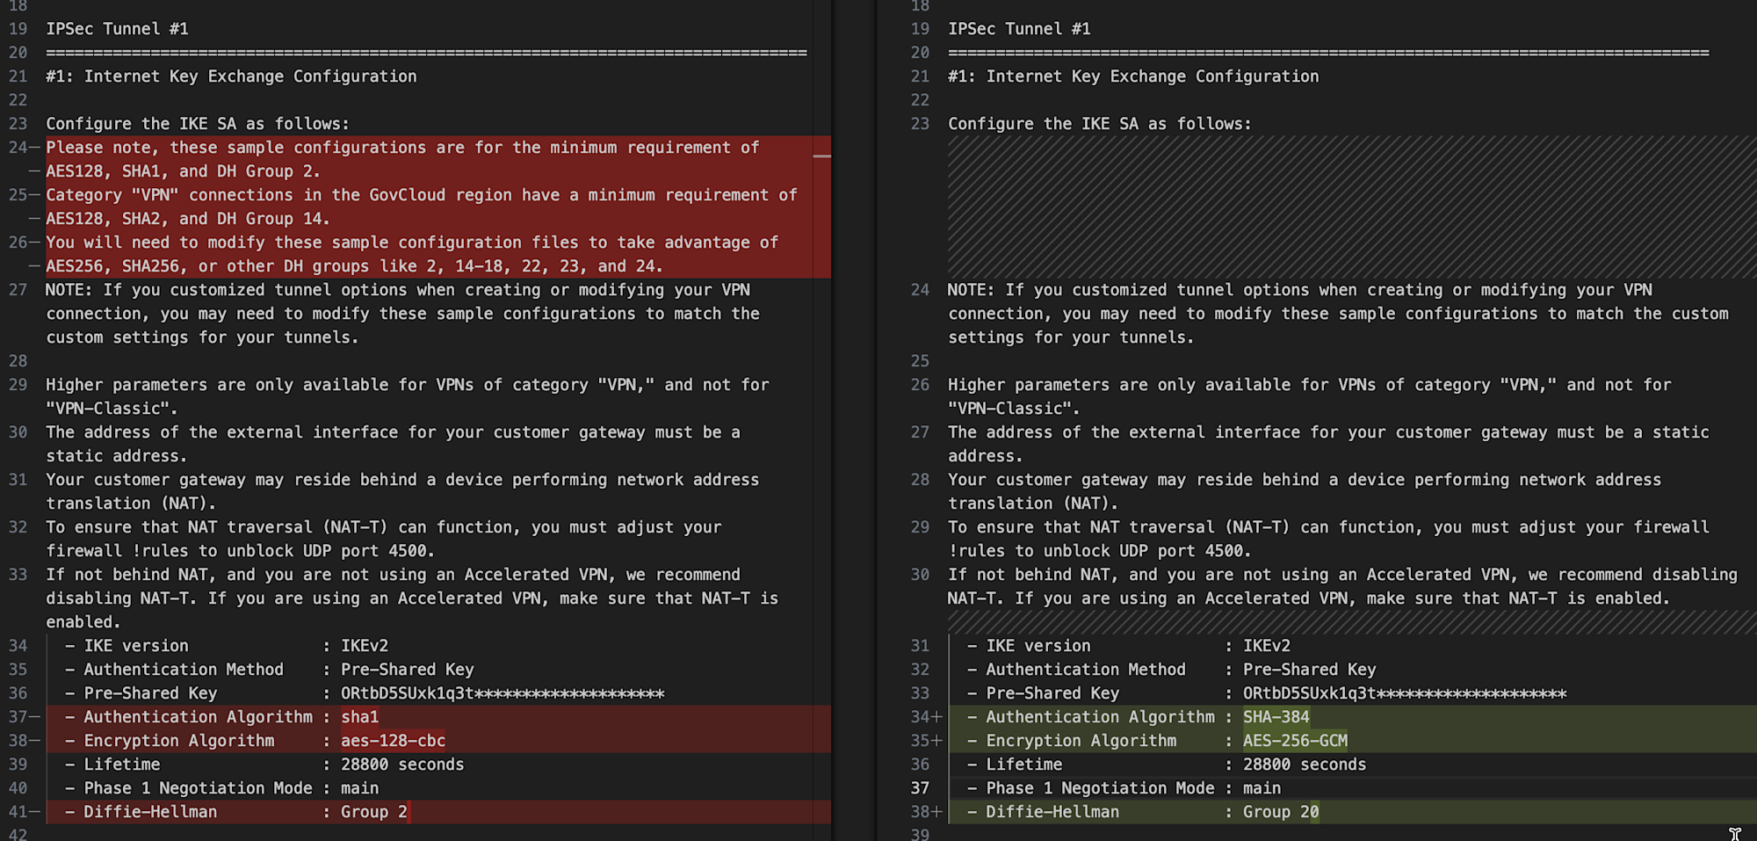The image size is (1757, 841).
Task: Click the 'Pre-Shared Key' value on left line 35
Action: (407, 670)
